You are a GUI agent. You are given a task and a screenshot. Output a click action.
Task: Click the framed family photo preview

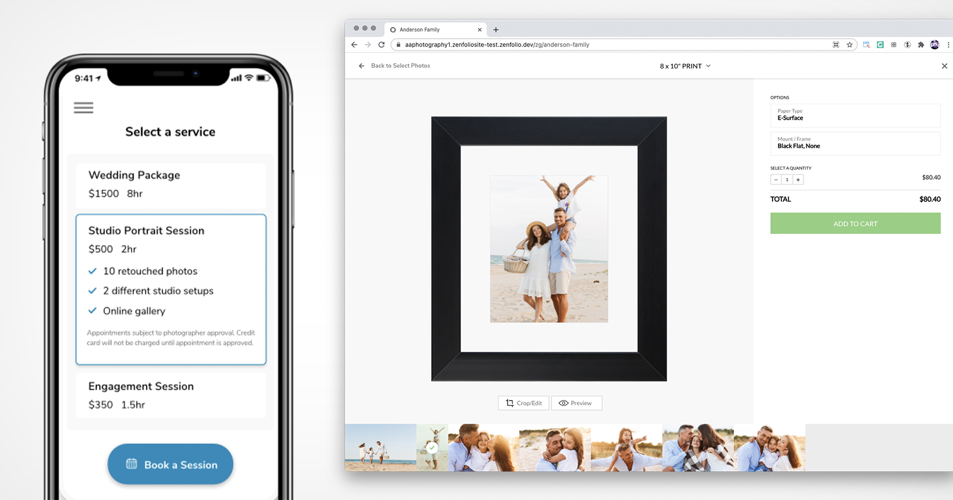click(549, 249)
